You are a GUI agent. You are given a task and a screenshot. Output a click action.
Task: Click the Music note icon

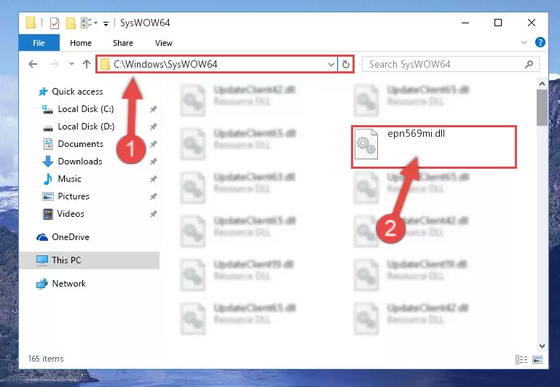(47, 179)
